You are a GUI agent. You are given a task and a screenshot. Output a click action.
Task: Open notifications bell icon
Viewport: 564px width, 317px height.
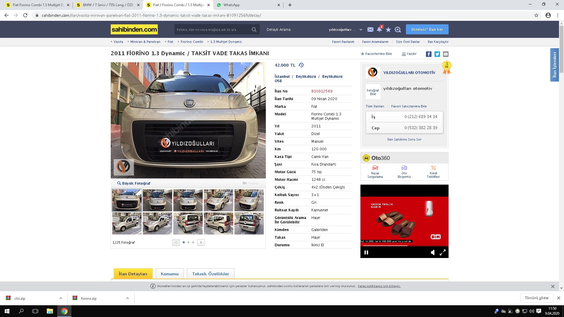coord(379,30)
